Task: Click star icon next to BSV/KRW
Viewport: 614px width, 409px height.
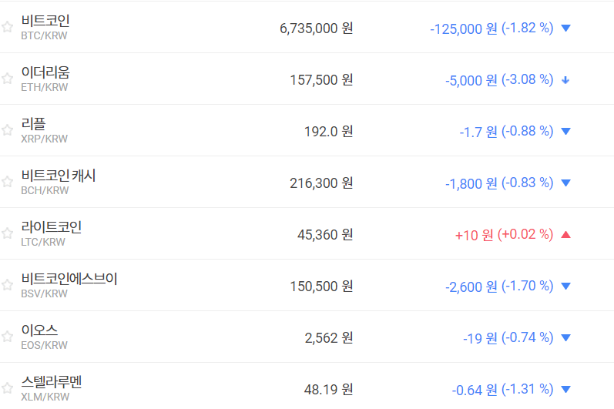Action: pos(8,285)
